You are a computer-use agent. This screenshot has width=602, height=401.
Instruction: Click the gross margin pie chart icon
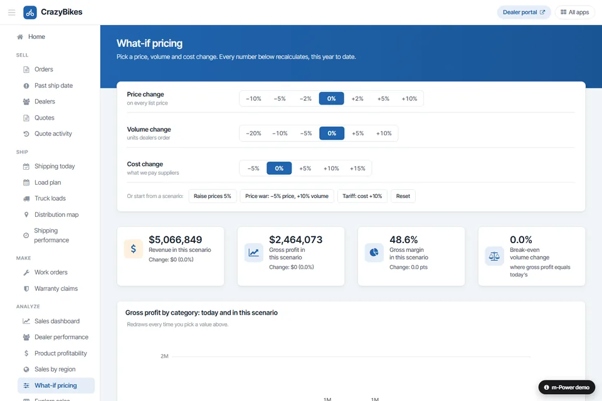pyautogui.click(x=374, y=253)
